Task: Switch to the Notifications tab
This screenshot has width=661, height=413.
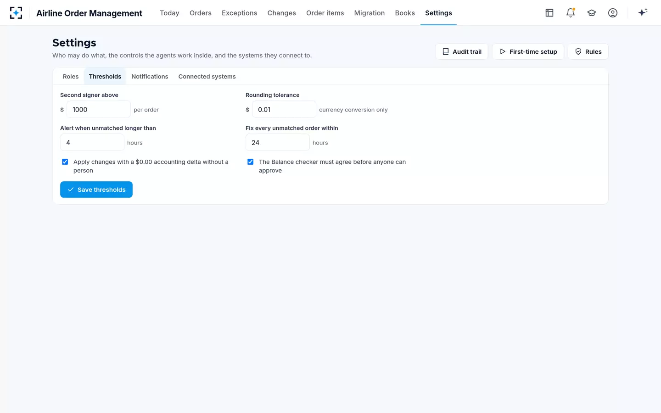Action: (150, 77)
